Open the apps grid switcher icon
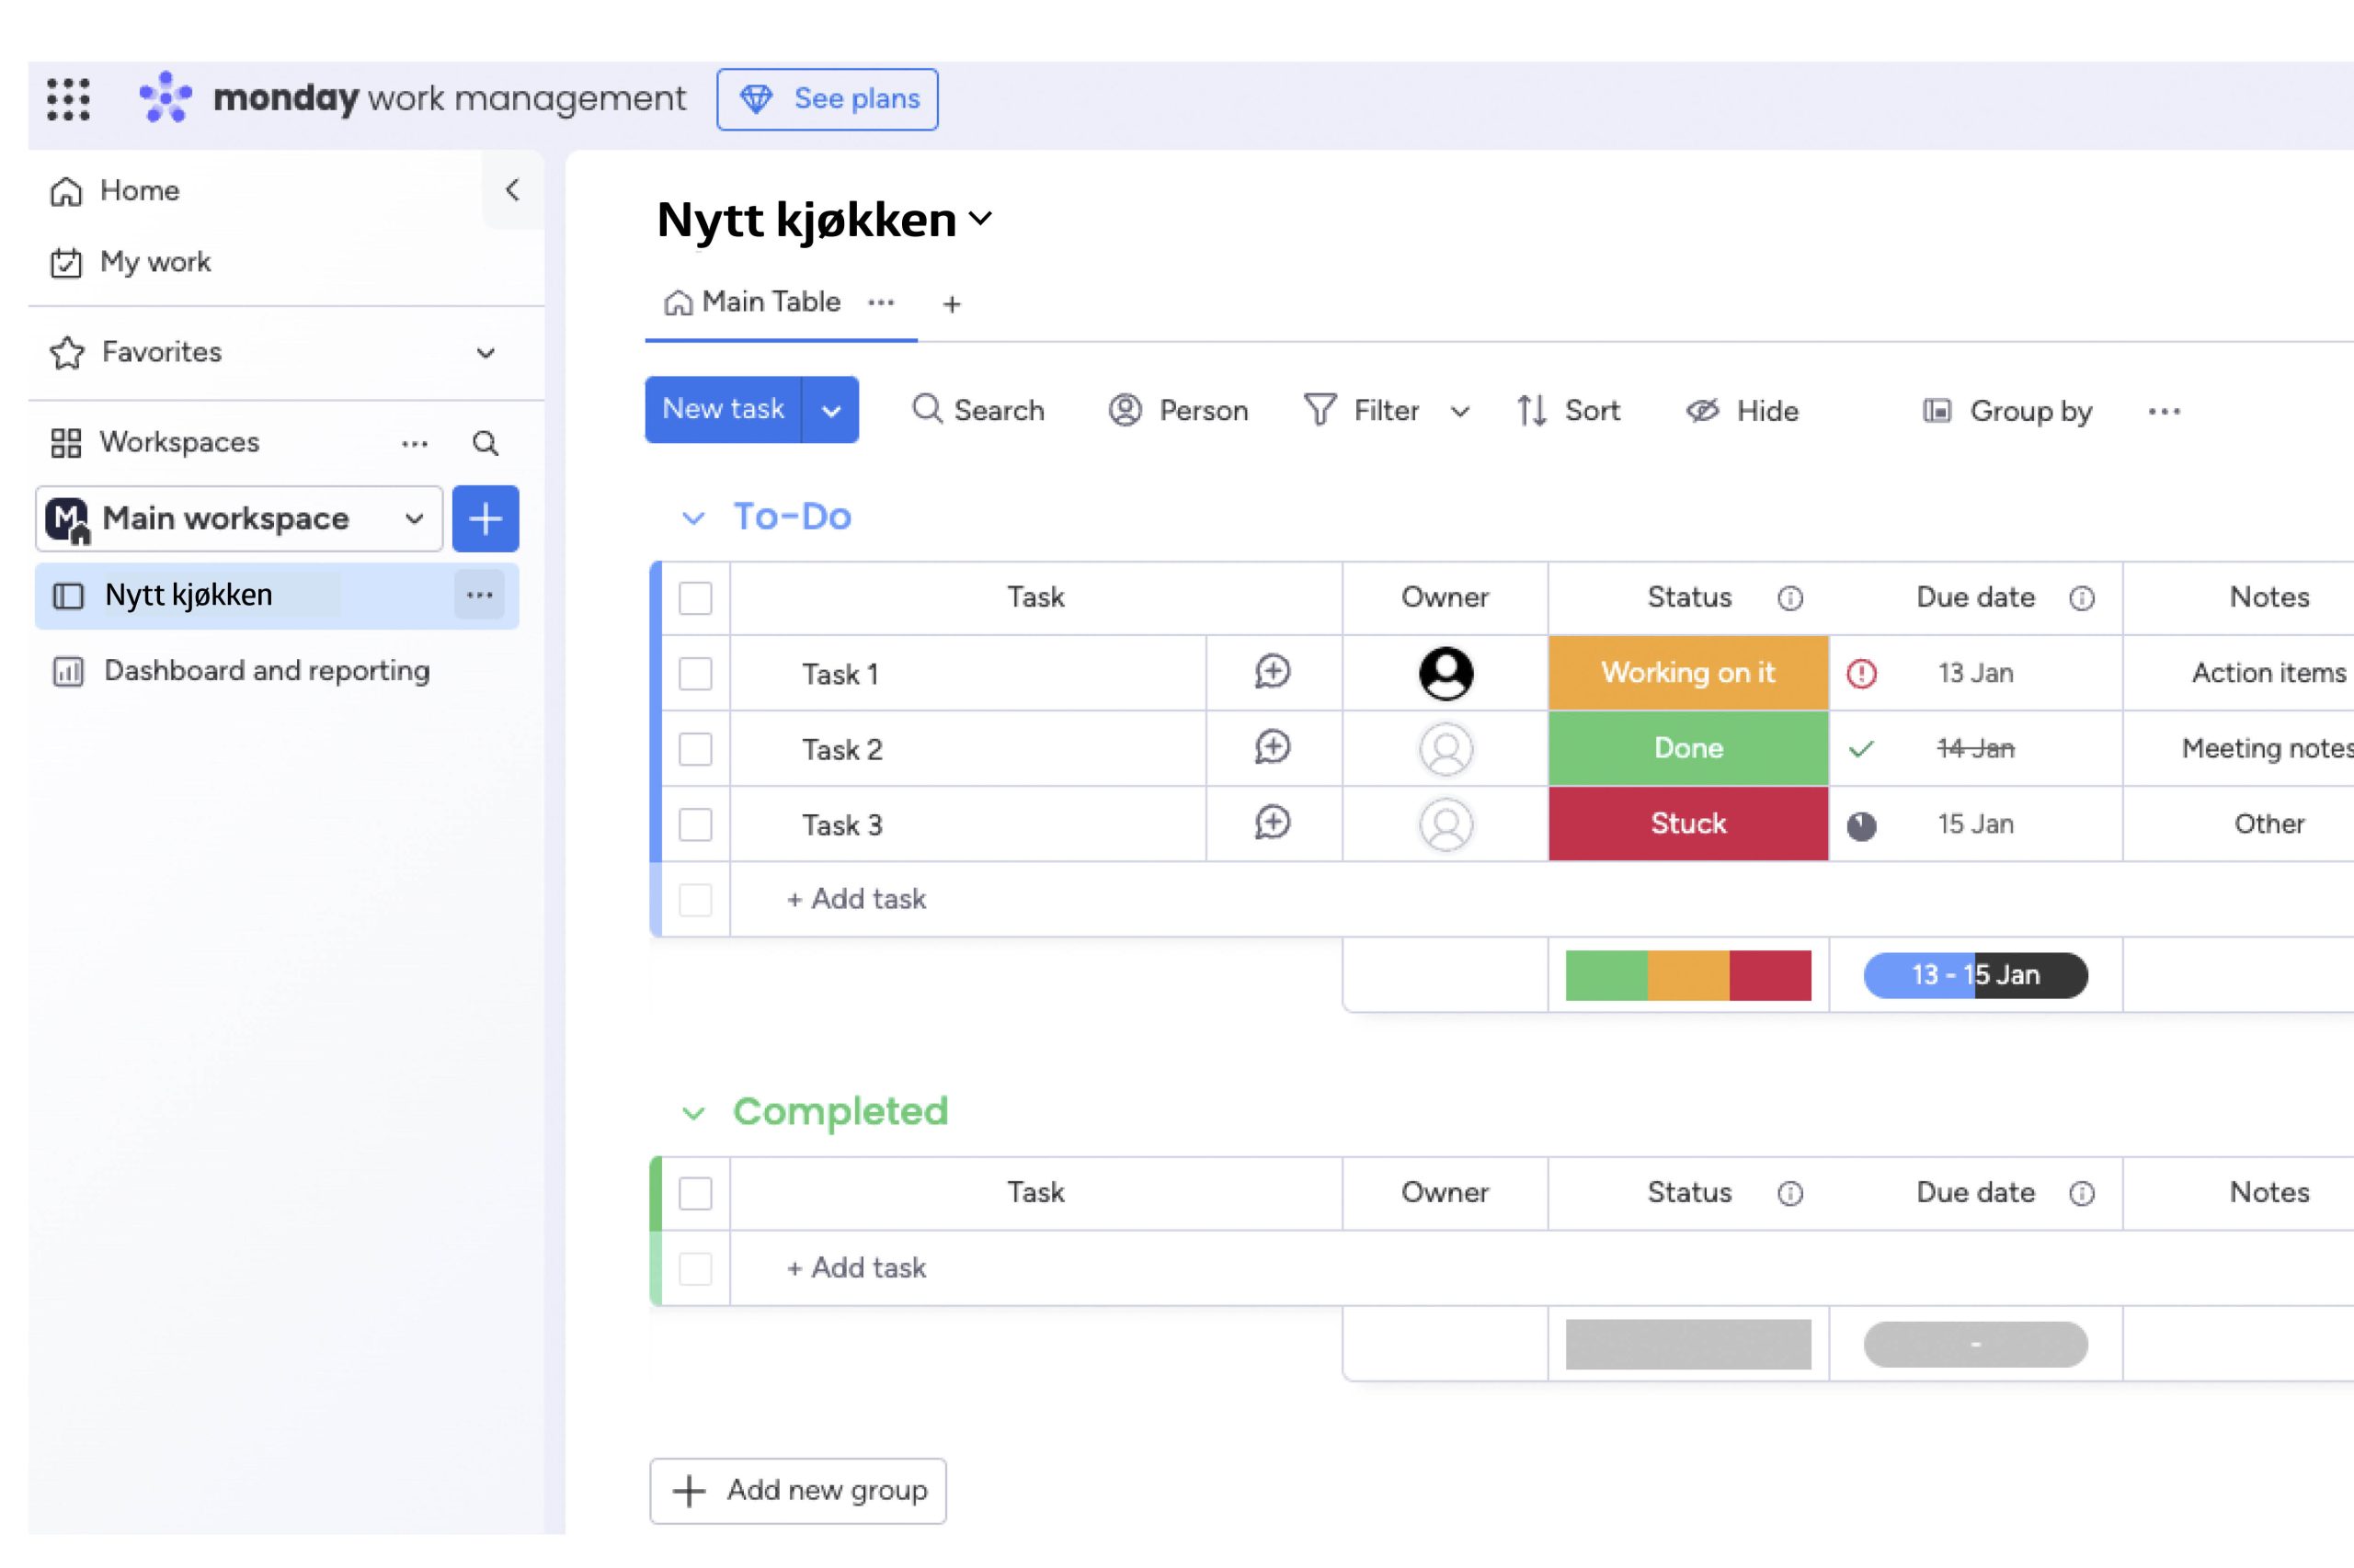Screen dimensions: 2354x1568 [x=68, y=99]
